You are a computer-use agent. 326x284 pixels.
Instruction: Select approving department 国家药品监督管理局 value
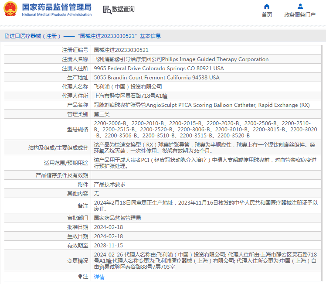coord(118,218)
